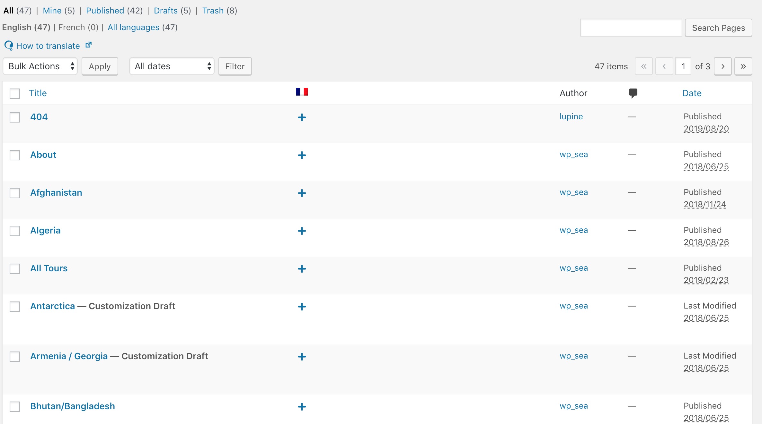Viewport: 762px width, 424px height.
Task: Open the How to translate link
Action: 48,46
